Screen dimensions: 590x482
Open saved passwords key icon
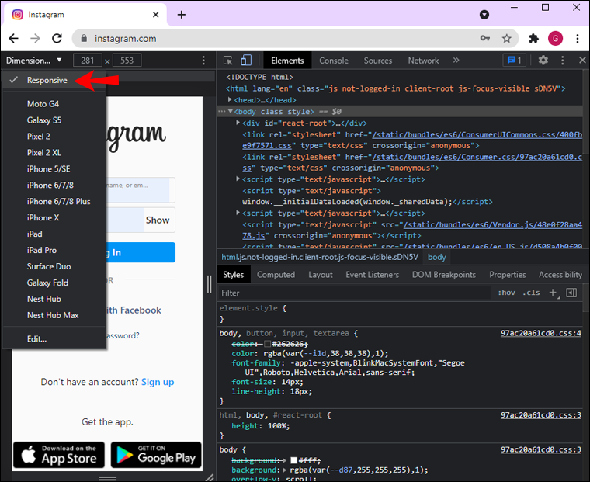tap(485, 38)
